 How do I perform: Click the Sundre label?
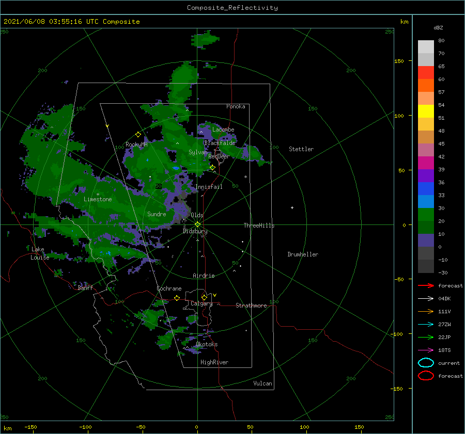click(x=157, y=214)
